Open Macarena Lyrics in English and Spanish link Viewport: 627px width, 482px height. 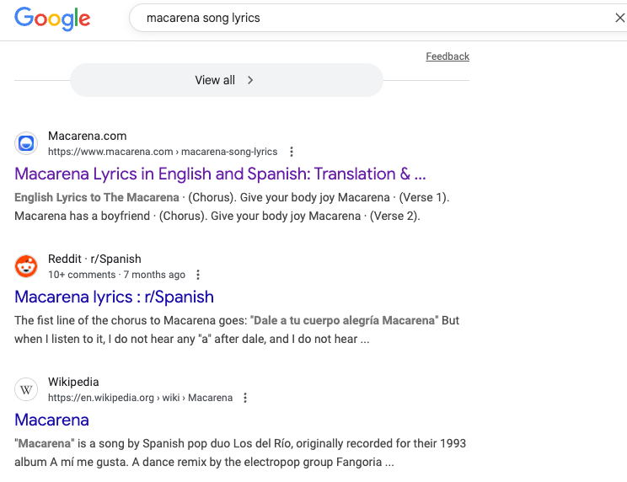coord(220,174)
